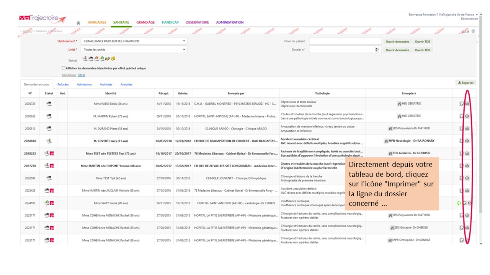Open the GRAND ÂGE menu
This screenshot has height=275, width=490.
pos(145,23)
